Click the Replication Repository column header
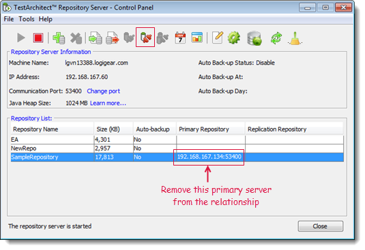The width and height of the screenshot is (365, 250). tap(294, 129)
